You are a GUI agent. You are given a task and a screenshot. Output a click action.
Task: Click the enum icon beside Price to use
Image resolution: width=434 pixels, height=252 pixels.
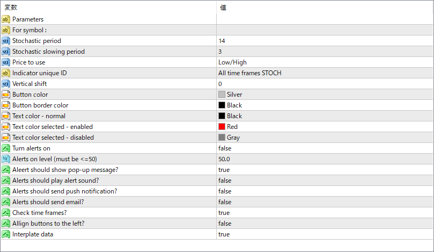[5, 62]
